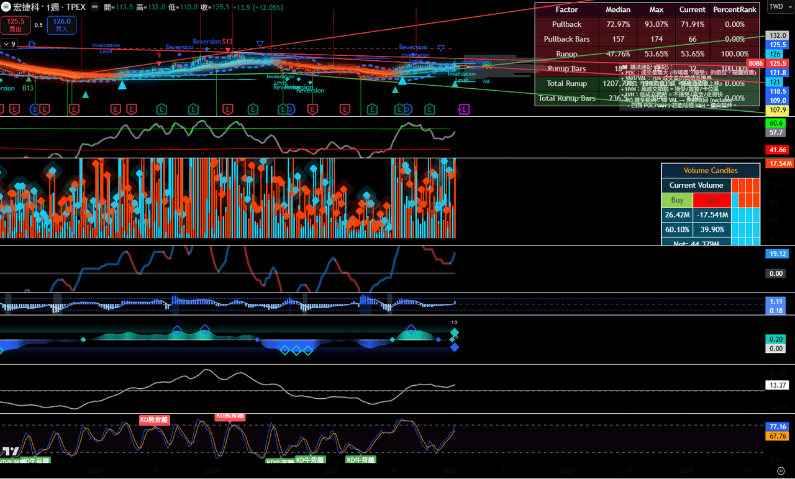
Task: Click the green B13 buy signal marker
Action: pos(28,88)
